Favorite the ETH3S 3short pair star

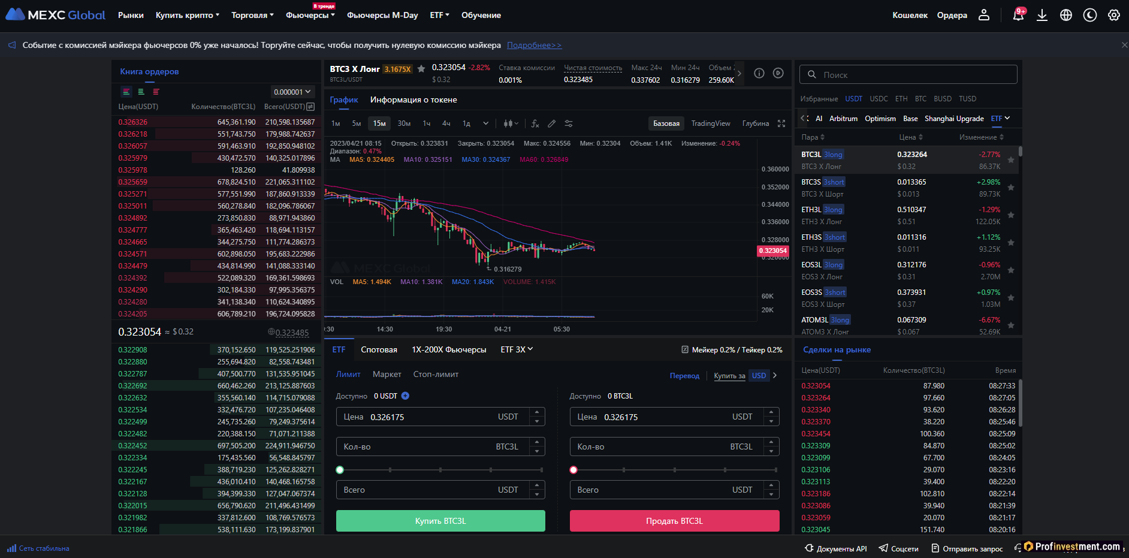point(1011,243)
